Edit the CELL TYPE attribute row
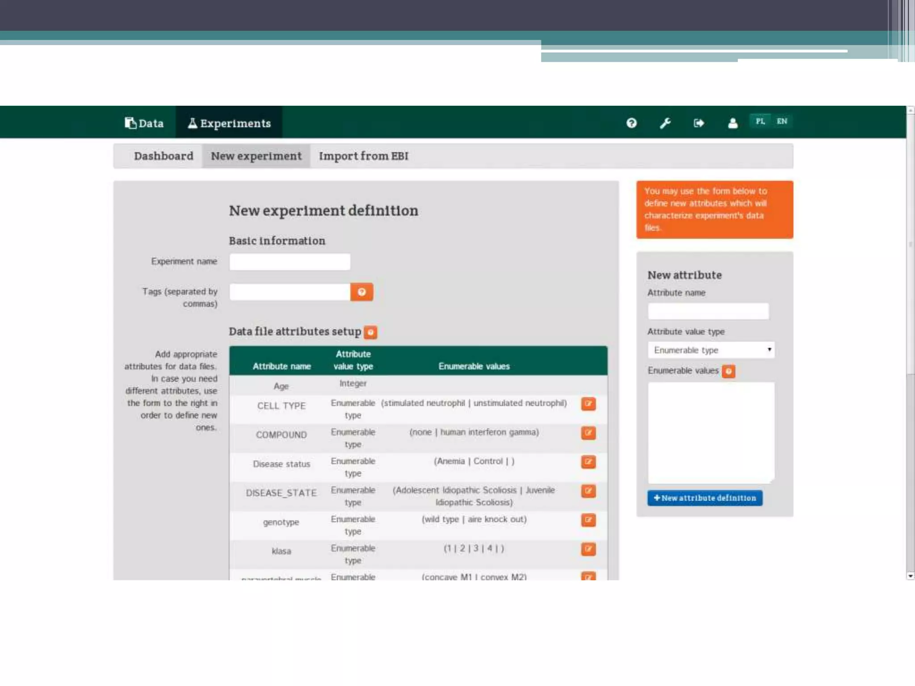 pyautogui.click(x=588, y=404)
